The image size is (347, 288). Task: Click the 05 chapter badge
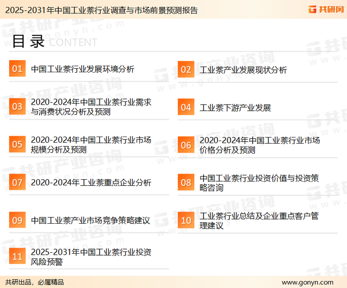coord(17,144)
